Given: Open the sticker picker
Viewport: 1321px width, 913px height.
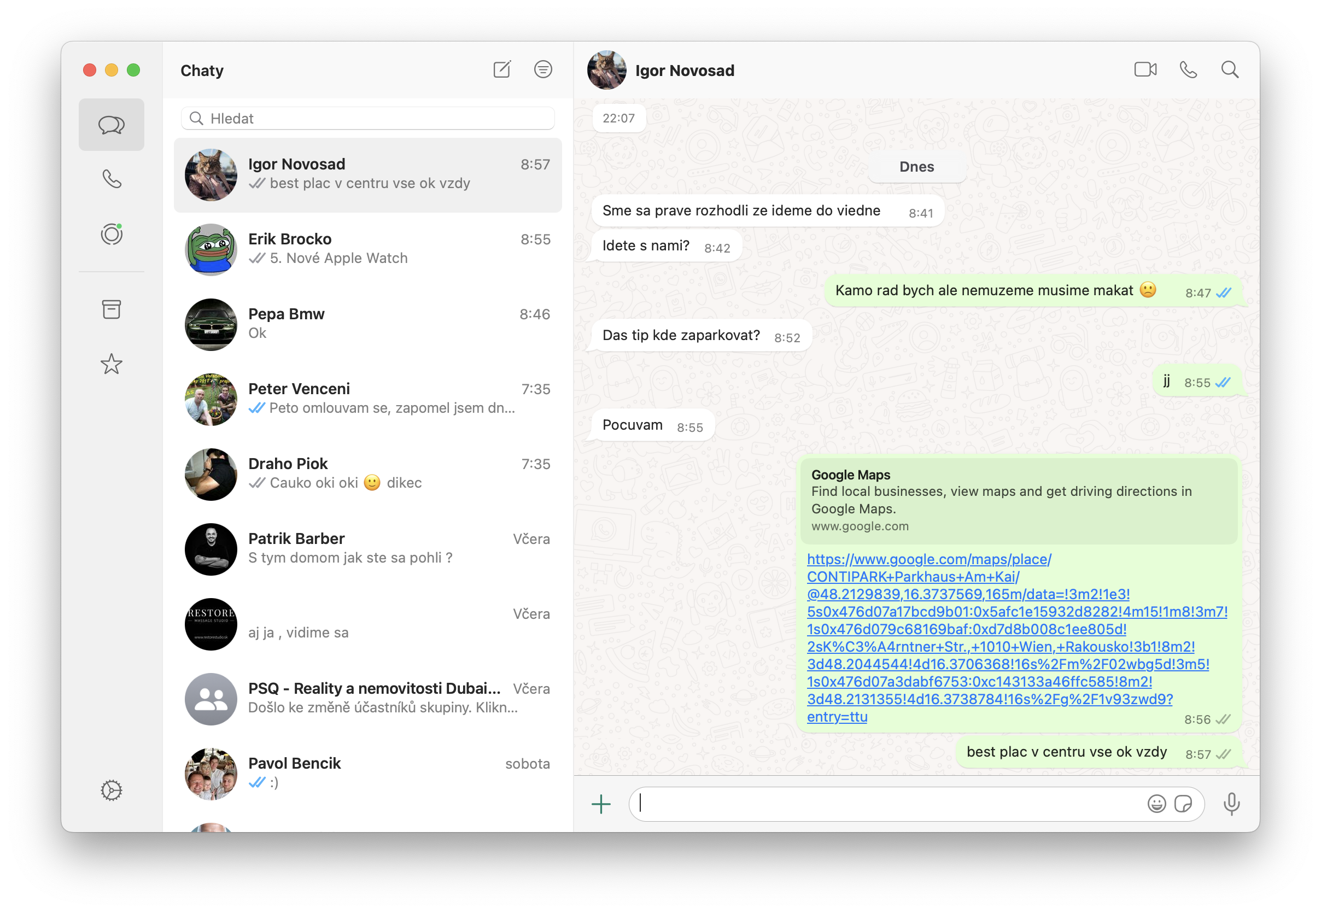Looking at the screenshot, I should point(1183,804).
